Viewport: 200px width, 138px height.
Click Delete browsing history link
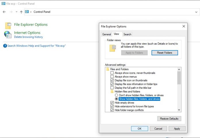point(28,37)
